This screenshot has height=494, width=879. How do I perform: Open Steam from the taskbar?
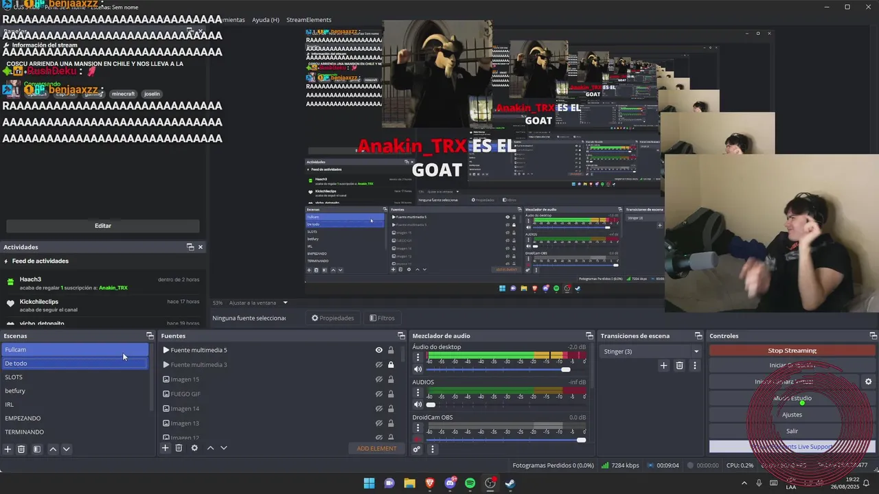pyautogui.click(x=510, y=483)
